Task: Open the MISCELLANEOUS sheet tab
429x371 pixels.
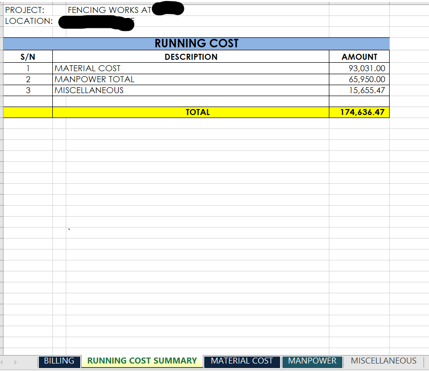Action: click(383, 361)
